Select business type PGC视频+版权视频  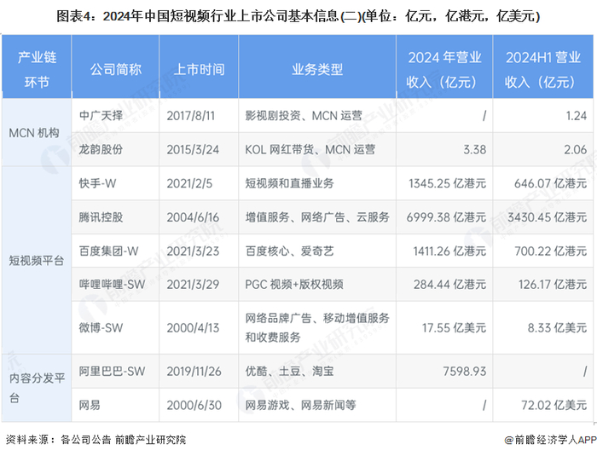[294, 284]
